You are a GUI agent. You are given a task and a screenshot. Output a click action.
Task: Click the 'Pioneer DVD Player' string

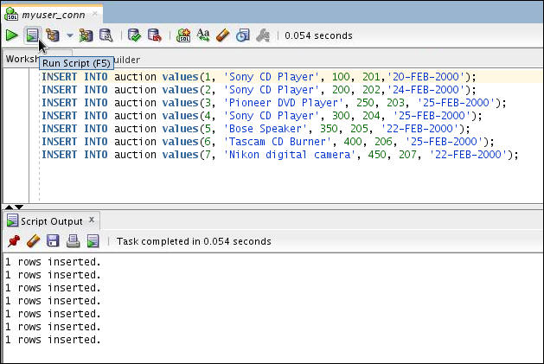(284, 102)
